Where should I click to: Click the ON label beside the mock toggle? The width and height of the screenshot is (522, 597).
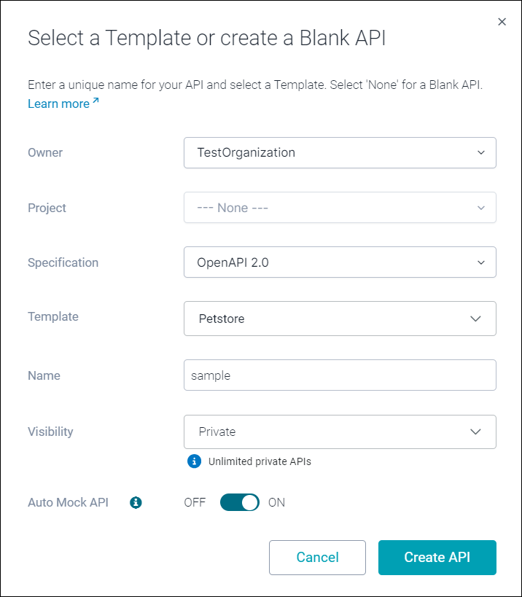(277, 502)
